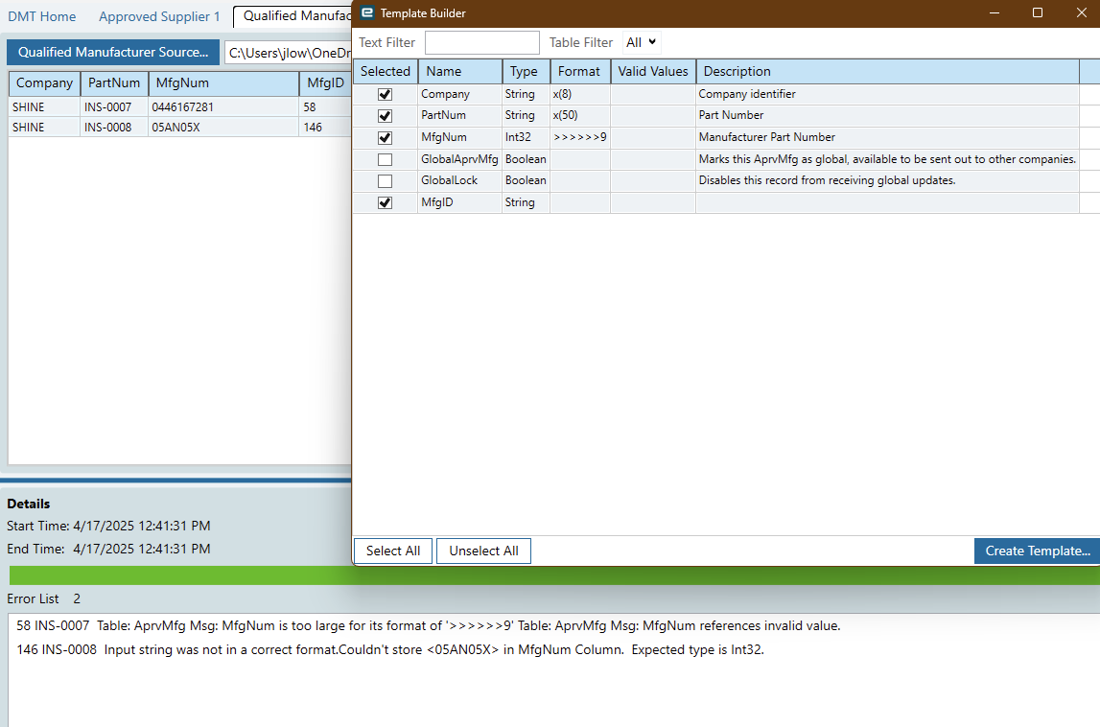Toggle the MfgID field checkbox

385,202
